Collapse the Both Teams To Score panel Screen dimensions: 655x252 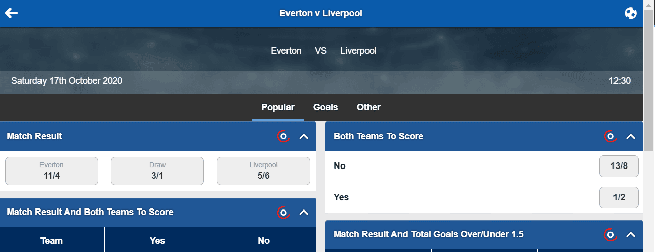point(631,136)
